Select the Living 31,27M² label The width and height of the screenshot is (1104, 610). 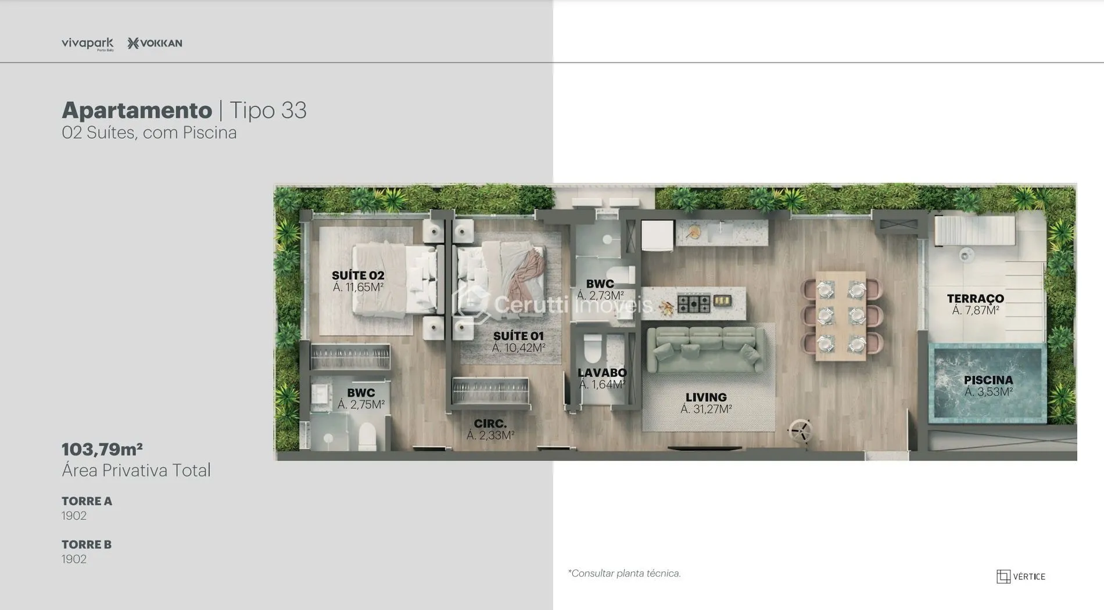pos(706,403)
